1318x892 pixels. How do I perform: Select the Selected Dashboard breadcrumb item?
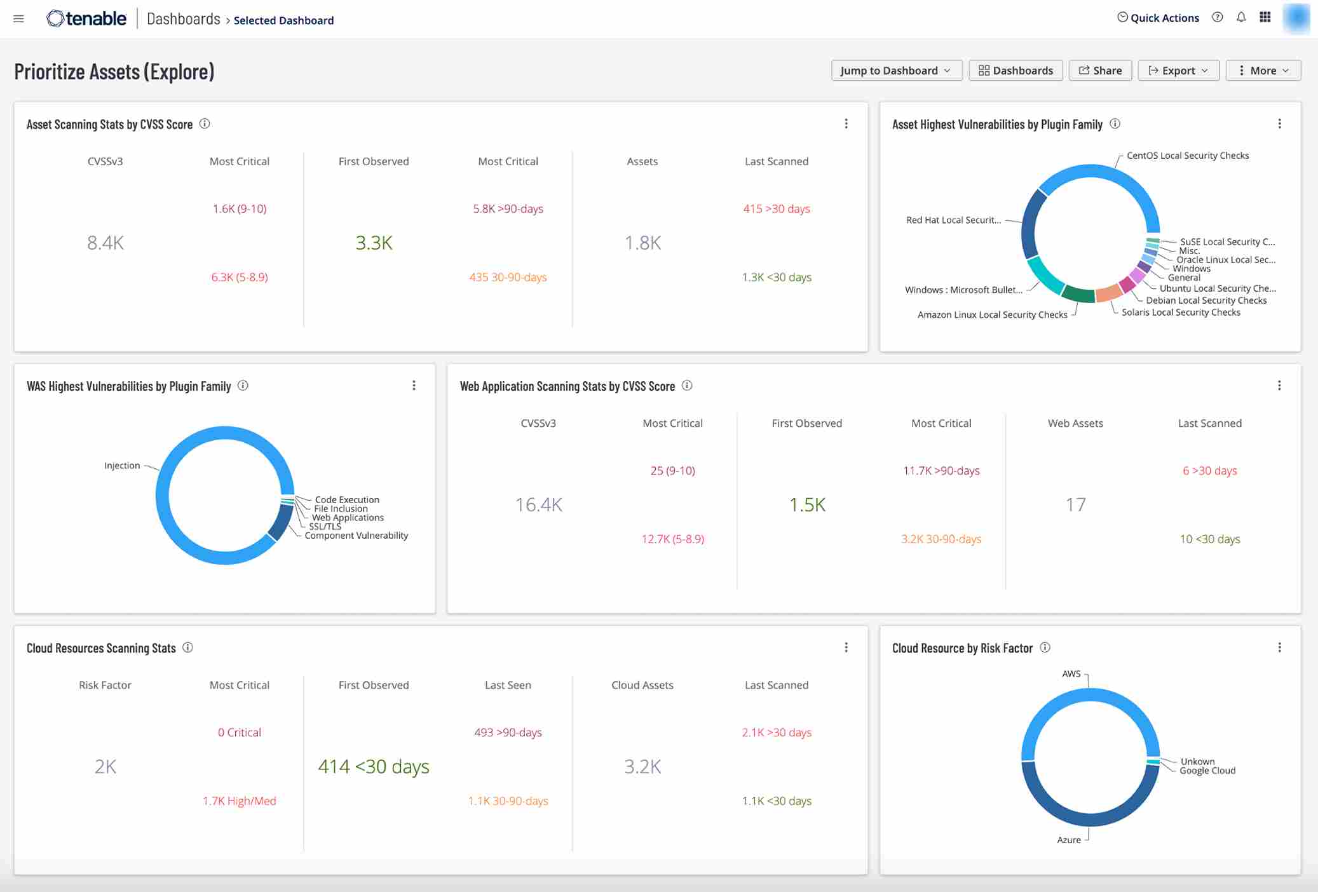coord(283,20)
